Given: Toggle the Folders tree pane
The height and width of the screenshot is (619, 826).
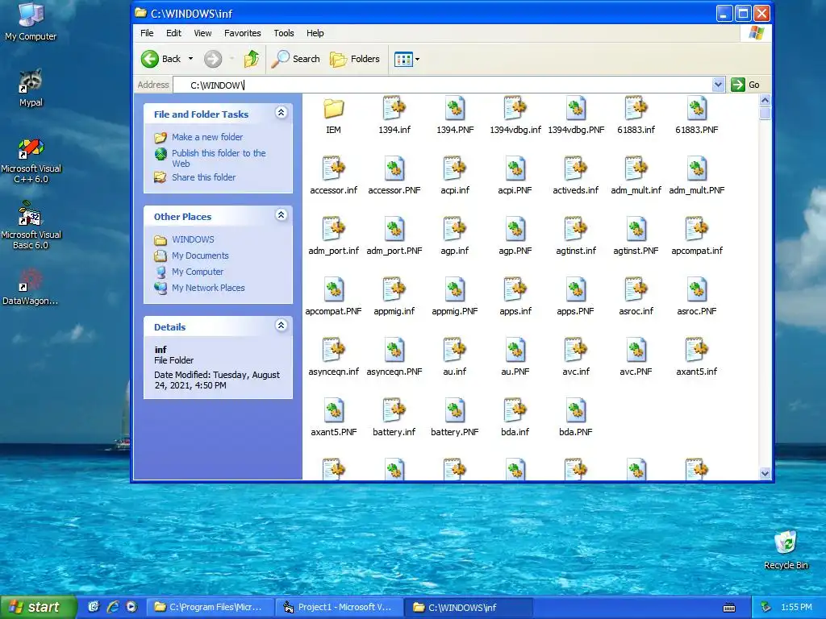Looking at the screenshot, I should point(355,59).
